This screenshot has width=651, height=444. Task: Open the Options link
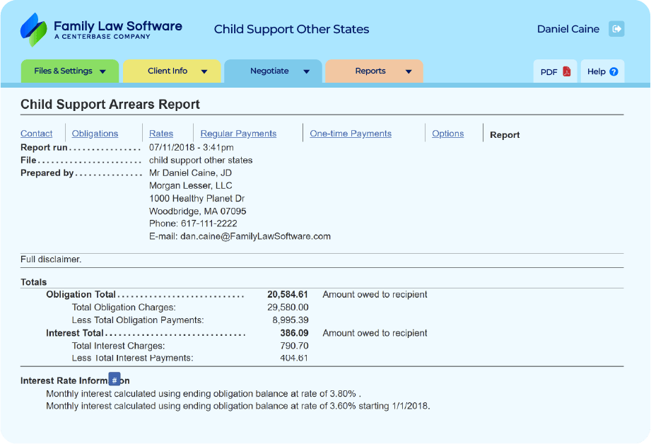448,134
